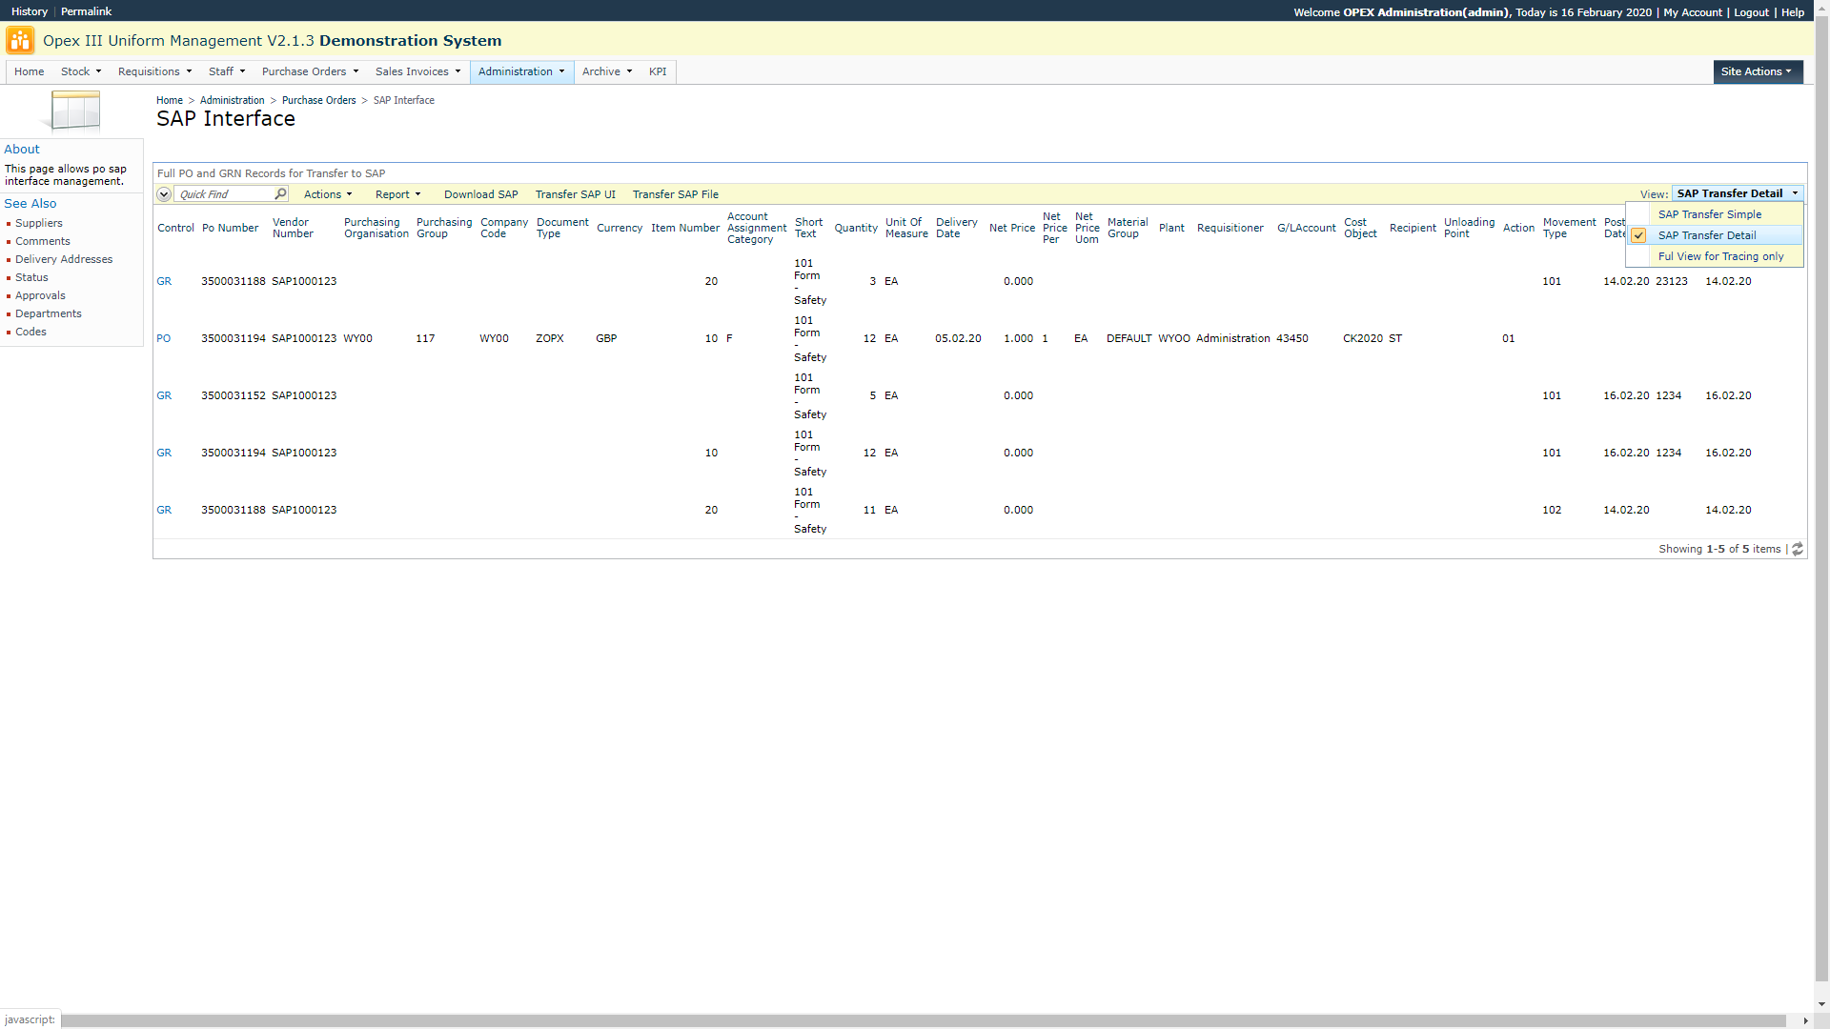
Task: Click the Download SAP button
Action: tap(480, 194)
